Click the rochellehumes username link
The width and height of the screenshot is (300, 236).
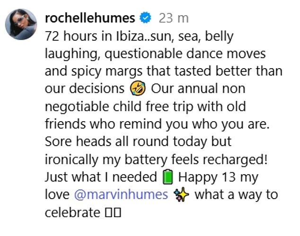click(90, 18)
